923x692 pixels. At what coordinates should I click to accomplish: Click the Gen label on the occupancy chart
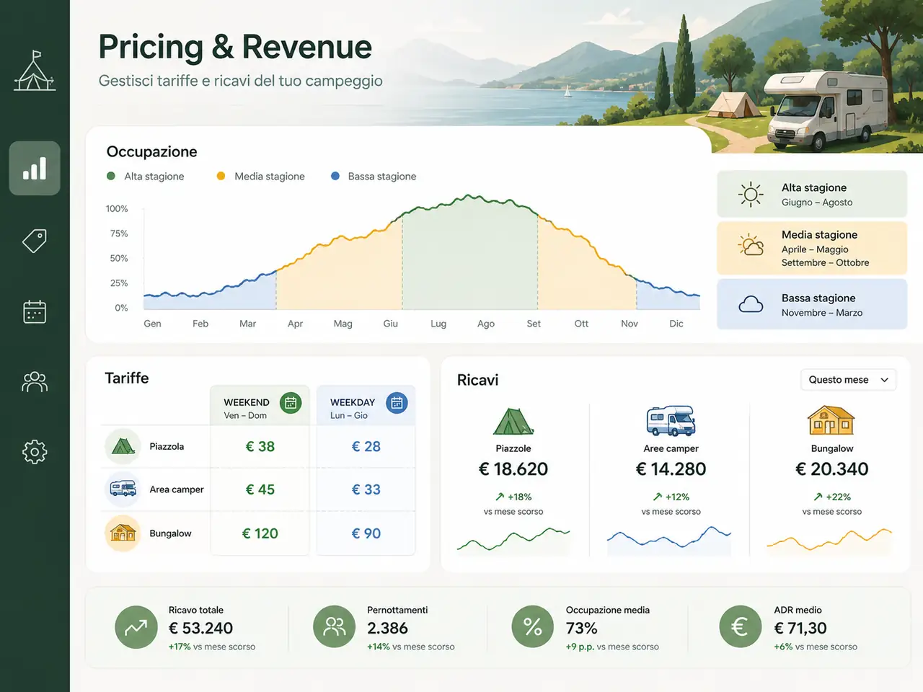[x=152, y=324]
